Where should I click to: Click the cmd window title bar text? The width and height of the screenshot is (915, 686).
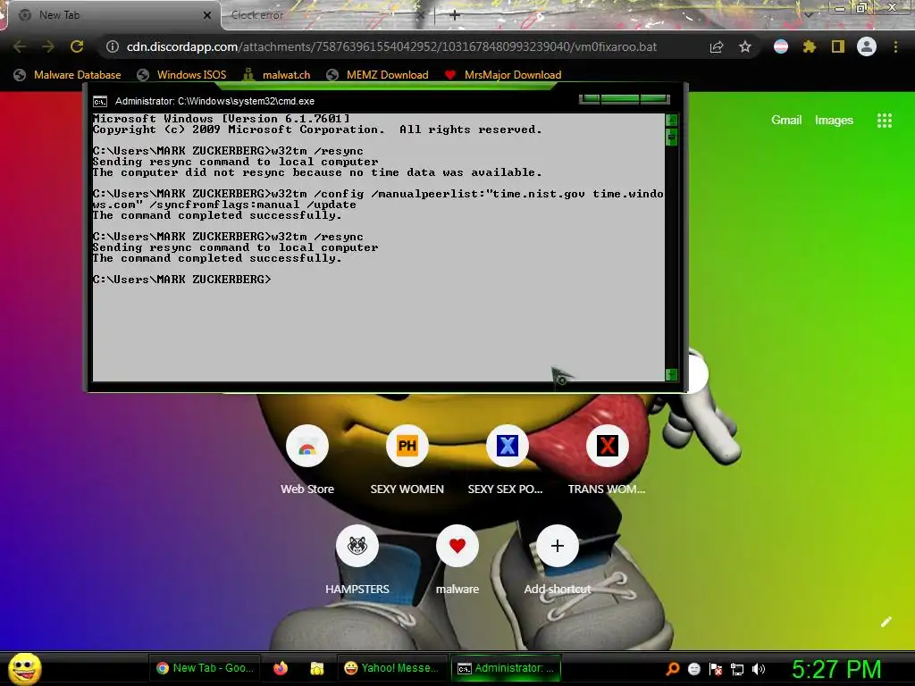tap(214, 101)
